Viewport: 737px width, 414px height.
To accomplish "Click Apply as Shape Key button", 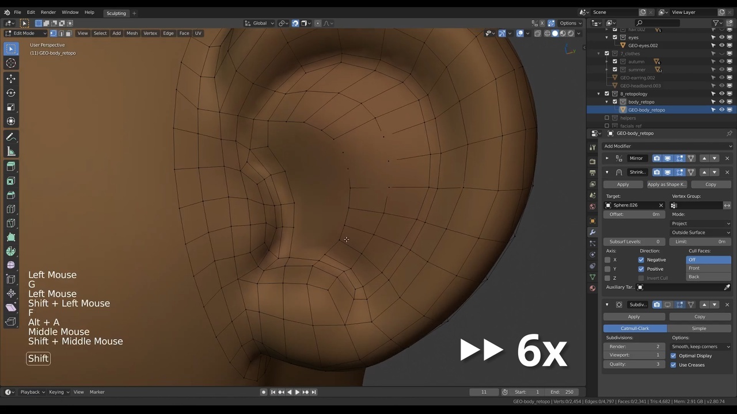I will tap(666, 185).
